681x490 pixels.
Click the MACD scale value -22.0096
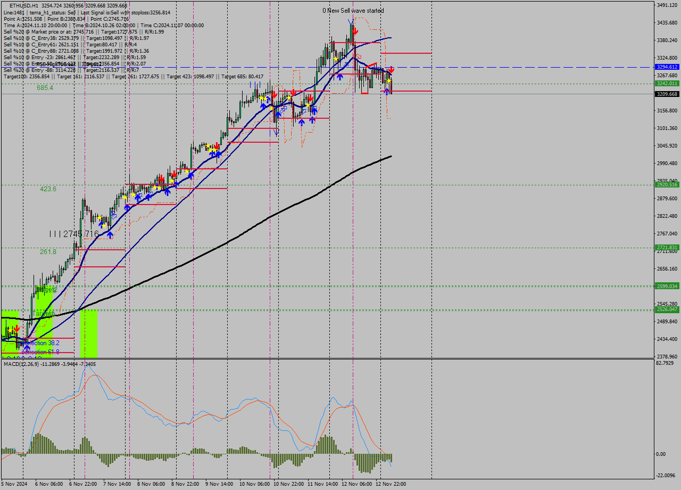(x=667, y=475)
